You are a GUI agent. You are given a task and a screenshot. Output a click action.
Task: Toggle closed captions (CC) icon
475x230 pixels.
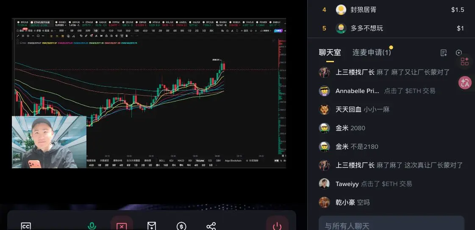26,226
